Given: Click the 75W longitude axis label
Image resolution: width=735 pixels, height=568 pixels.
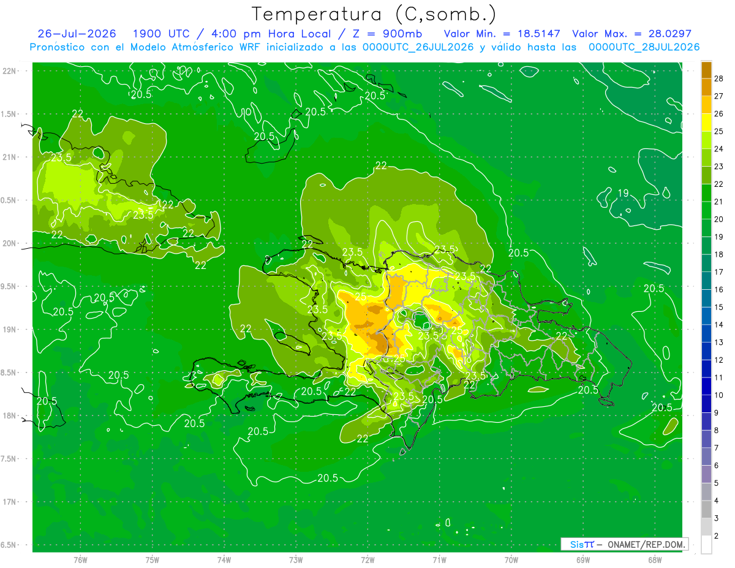Looking at the screenshot, I should coord(153,559).
